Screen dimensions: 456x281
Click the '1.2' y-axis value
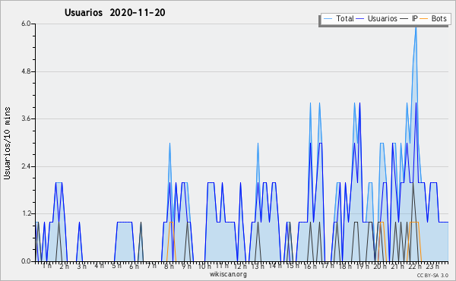(26, 214)
